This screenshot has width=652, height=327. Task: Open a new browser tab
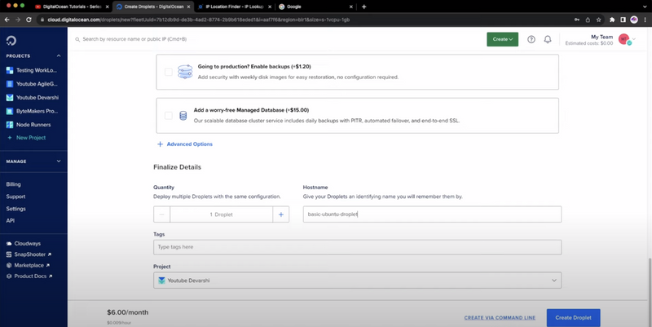click(x=363, y=7)
